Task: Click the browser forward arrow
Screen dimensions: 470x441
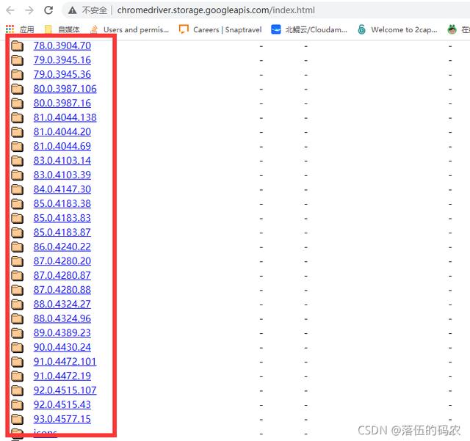Action: (29, 10)
